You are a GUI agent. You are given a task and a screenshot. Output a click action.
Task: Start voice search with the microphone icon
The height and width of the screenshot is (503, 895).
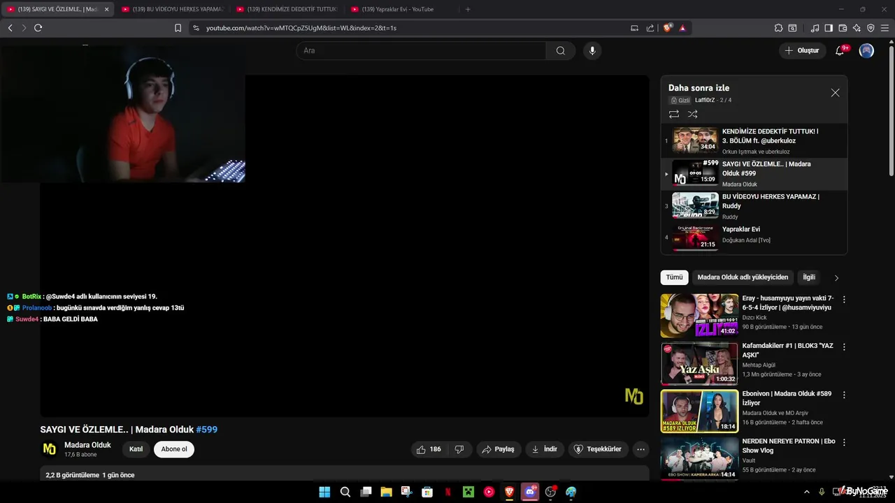[x=592, y=50]
